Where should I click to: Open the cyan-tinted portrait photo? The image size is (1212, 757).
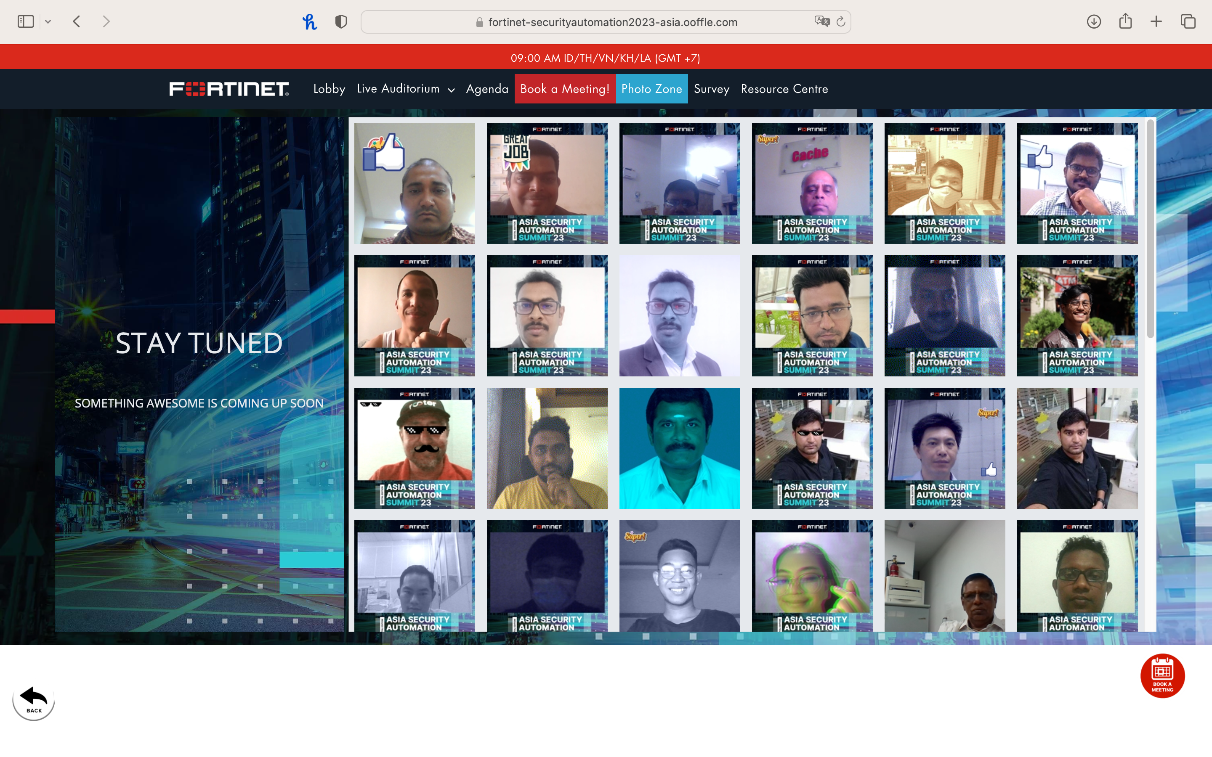[680, 448]
